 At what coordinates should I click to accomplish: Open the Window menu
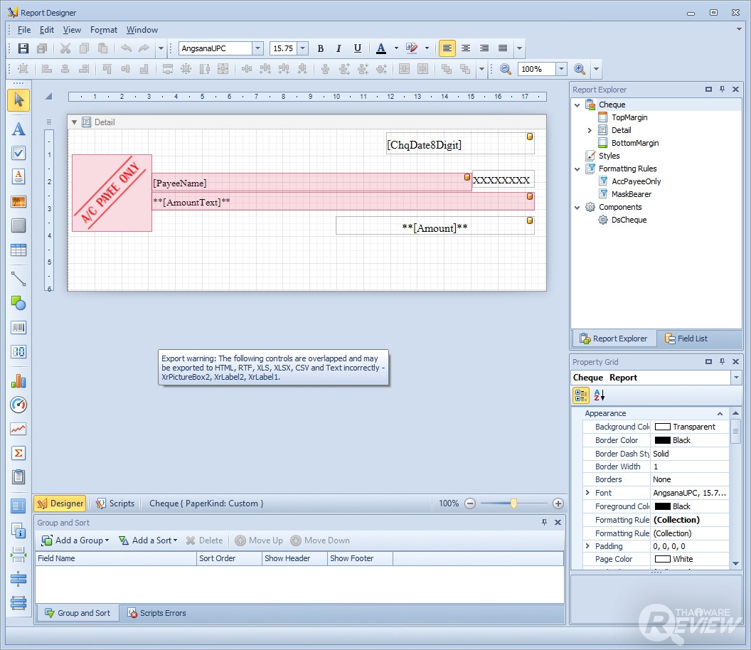point(142,30)
